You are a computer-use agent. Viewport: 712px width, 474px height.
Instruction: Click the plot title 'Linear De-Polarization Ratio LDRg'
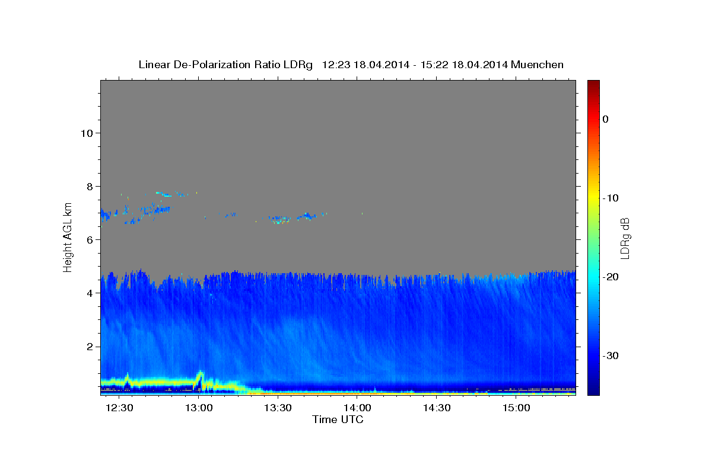point(225,65)
